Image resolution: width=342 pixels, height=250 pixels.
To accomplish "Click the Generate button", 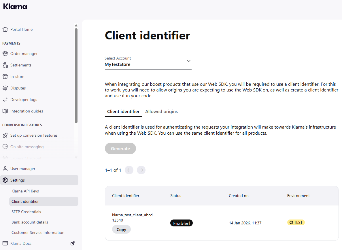I will click(x=120, y=148).
